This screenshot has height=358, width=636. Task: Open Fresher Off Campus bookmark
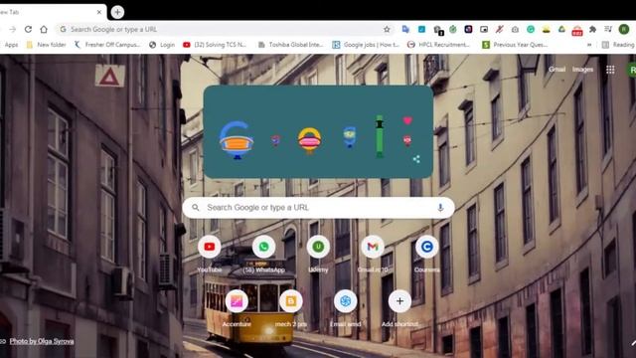click(x=107, y=45)
